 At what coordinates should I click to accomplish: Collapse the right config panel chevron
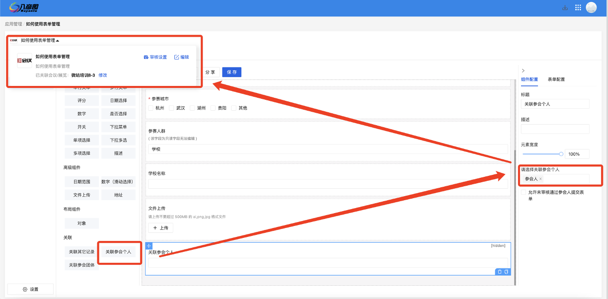[523, 71]
